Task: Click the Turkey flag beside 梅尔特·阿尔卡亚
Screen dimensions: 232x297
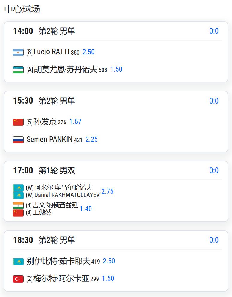Action: (18, 279)
